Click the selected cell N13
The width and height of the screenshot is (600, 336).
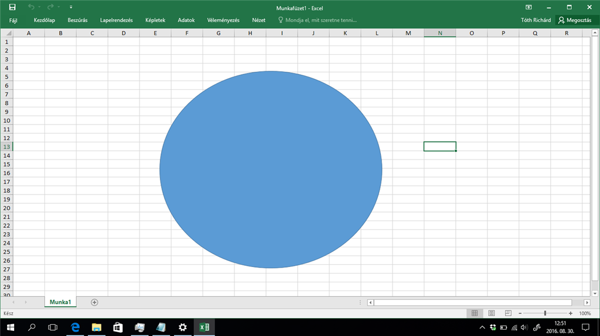[x=439, y=147]
